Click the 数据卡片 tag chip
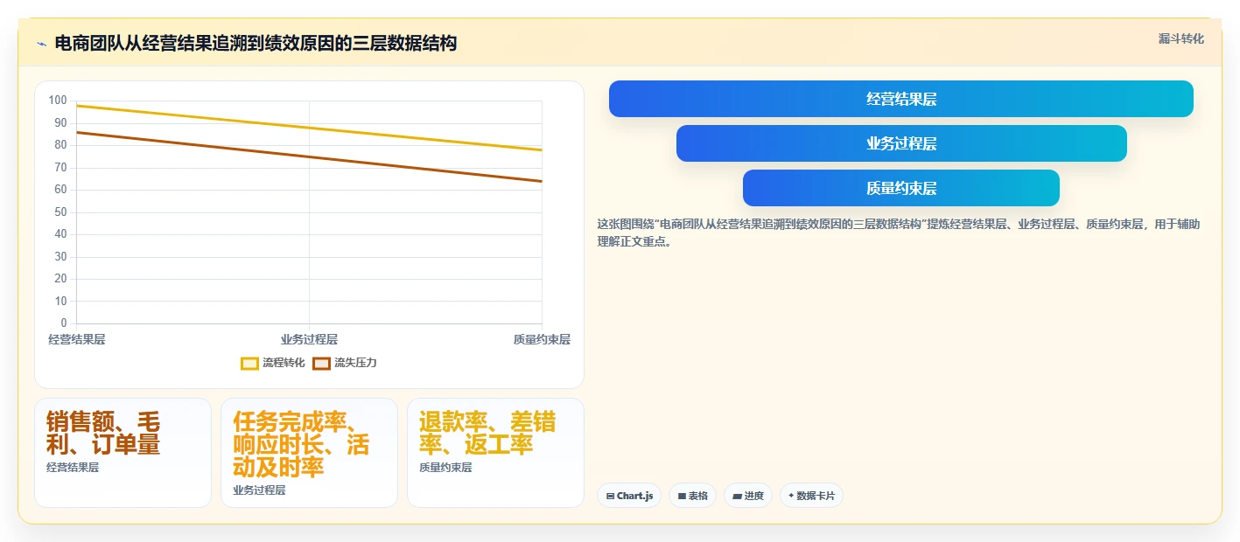 tap(811, 496)
